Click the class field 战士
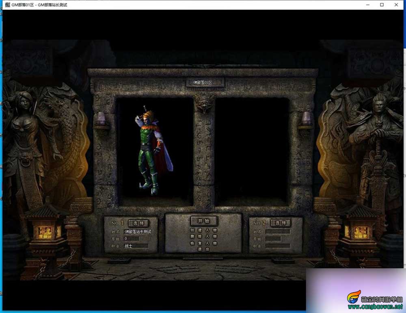The height and width of the screenshot is (313, 406). point(136,246)
